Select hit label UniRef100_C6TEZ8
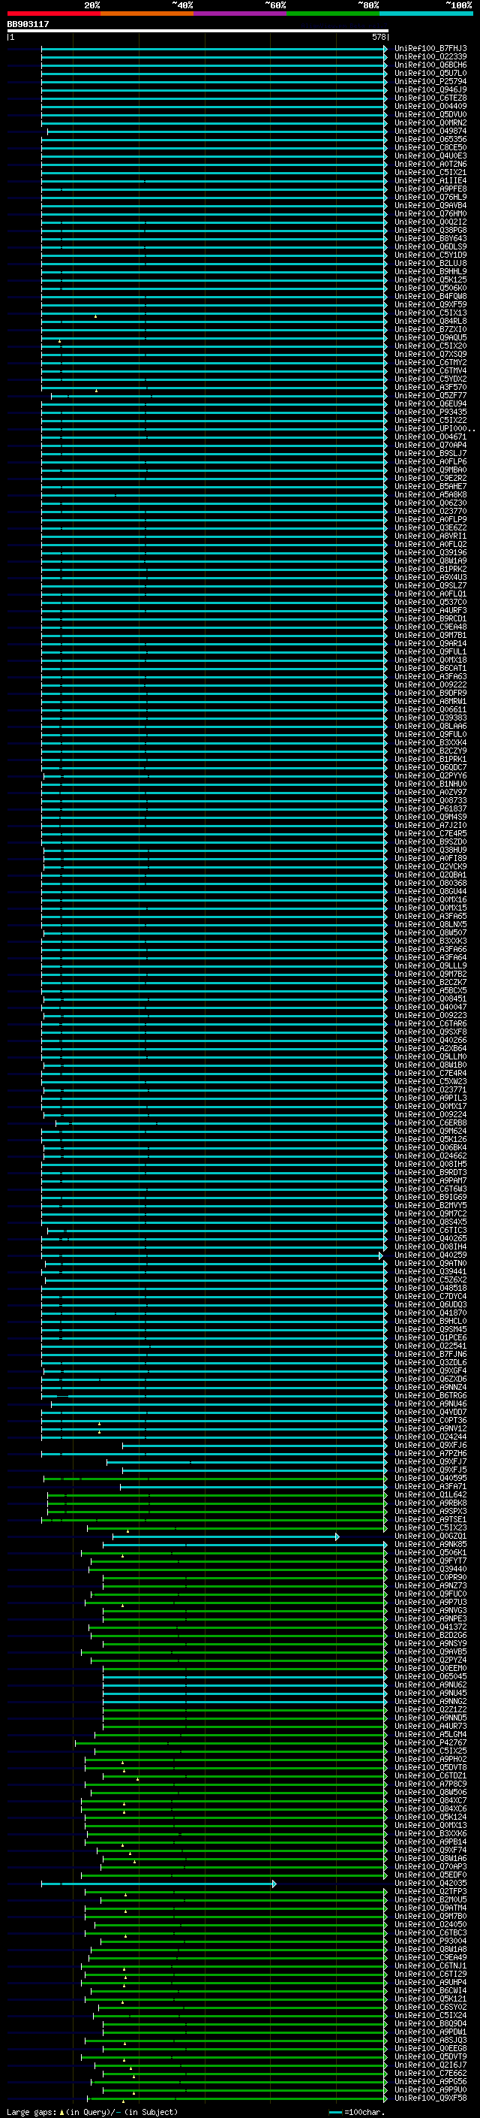This screenshot has width=480, height=2118. (430, 98)
